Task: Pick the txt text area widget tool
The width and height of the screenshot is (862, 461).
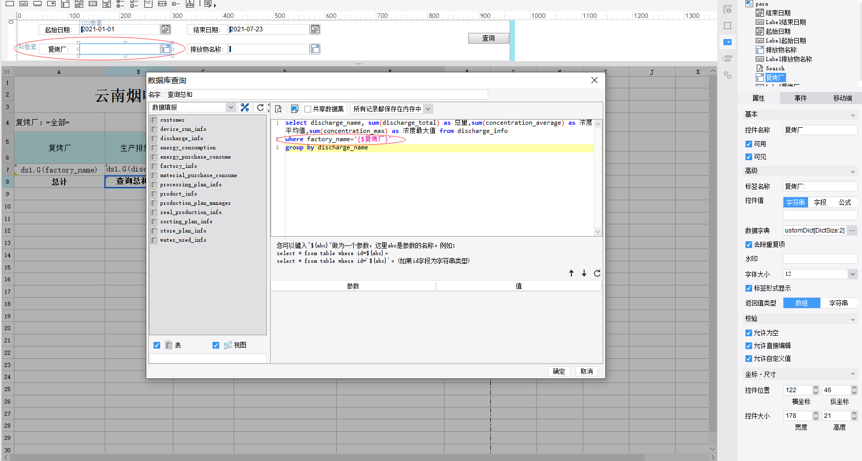Action: [148, 4]
